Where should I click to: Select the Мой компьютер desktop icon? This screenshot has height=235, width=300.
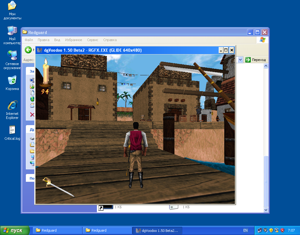click(12, 35)
